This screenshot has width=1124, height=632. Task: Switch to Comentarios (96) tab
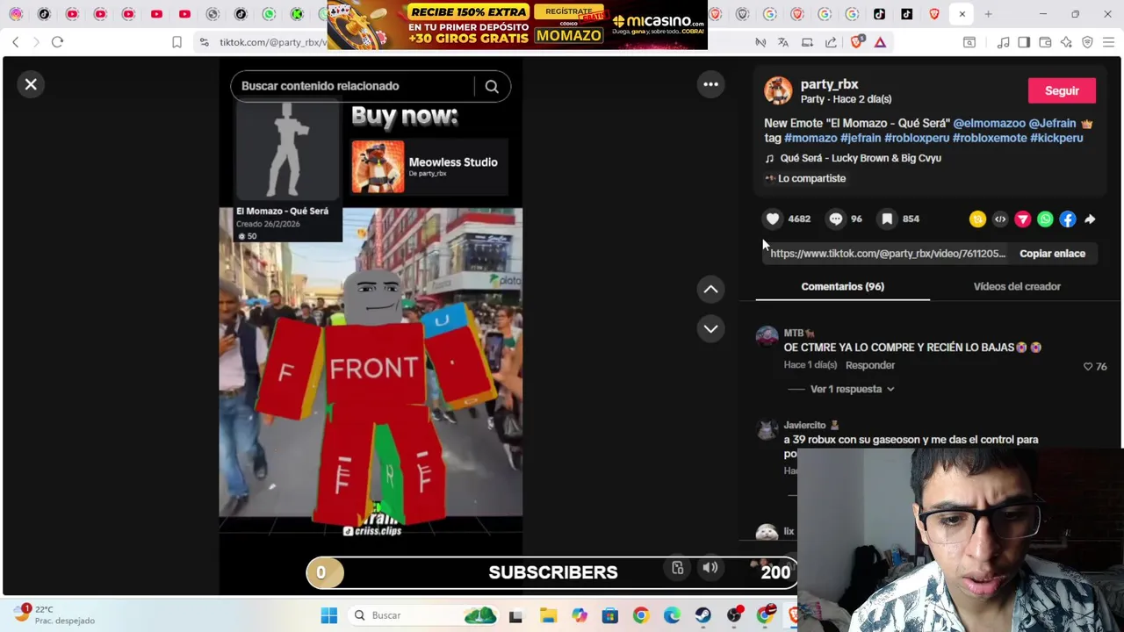[x=842, y=286]
